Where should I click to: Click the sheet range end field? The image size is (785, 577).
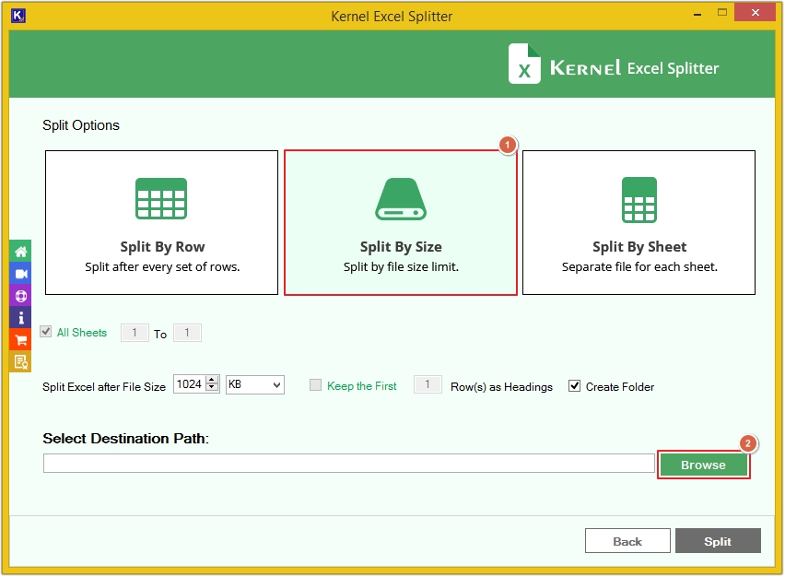(187, 333)
